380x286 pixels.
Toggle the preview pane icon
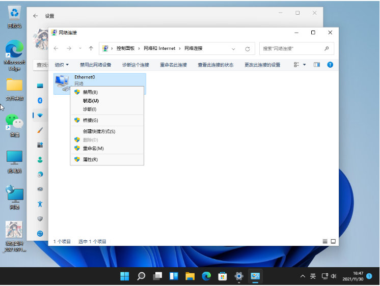[317, 65]
